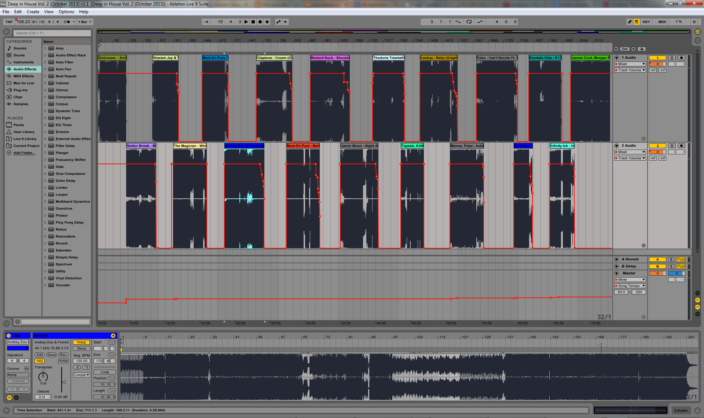Click the Back to Arrangement arrow
This screenshot has width=704, height=418.
[286, 22]
